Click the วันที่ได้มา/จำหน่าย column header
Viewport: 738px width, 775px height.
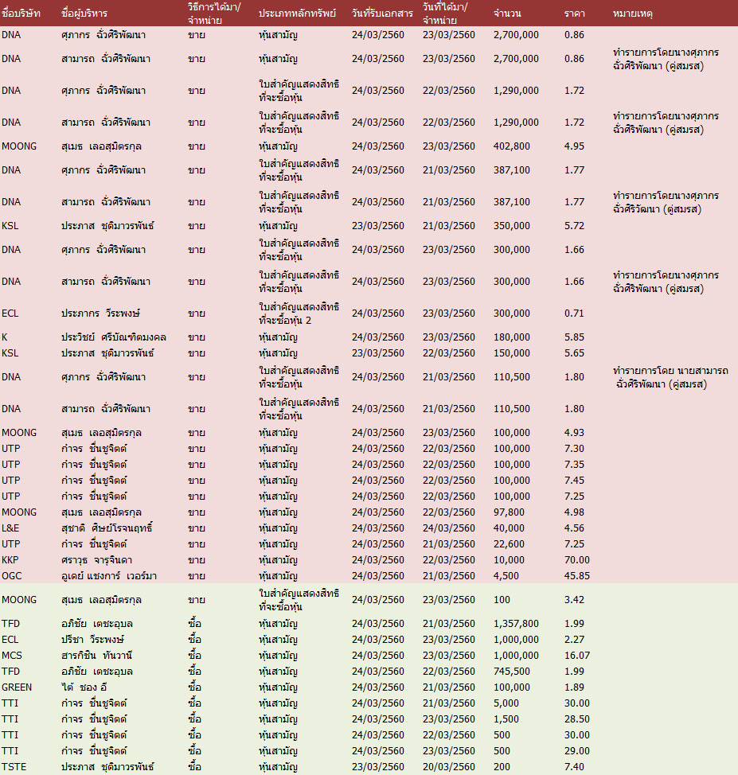(445, 14)
